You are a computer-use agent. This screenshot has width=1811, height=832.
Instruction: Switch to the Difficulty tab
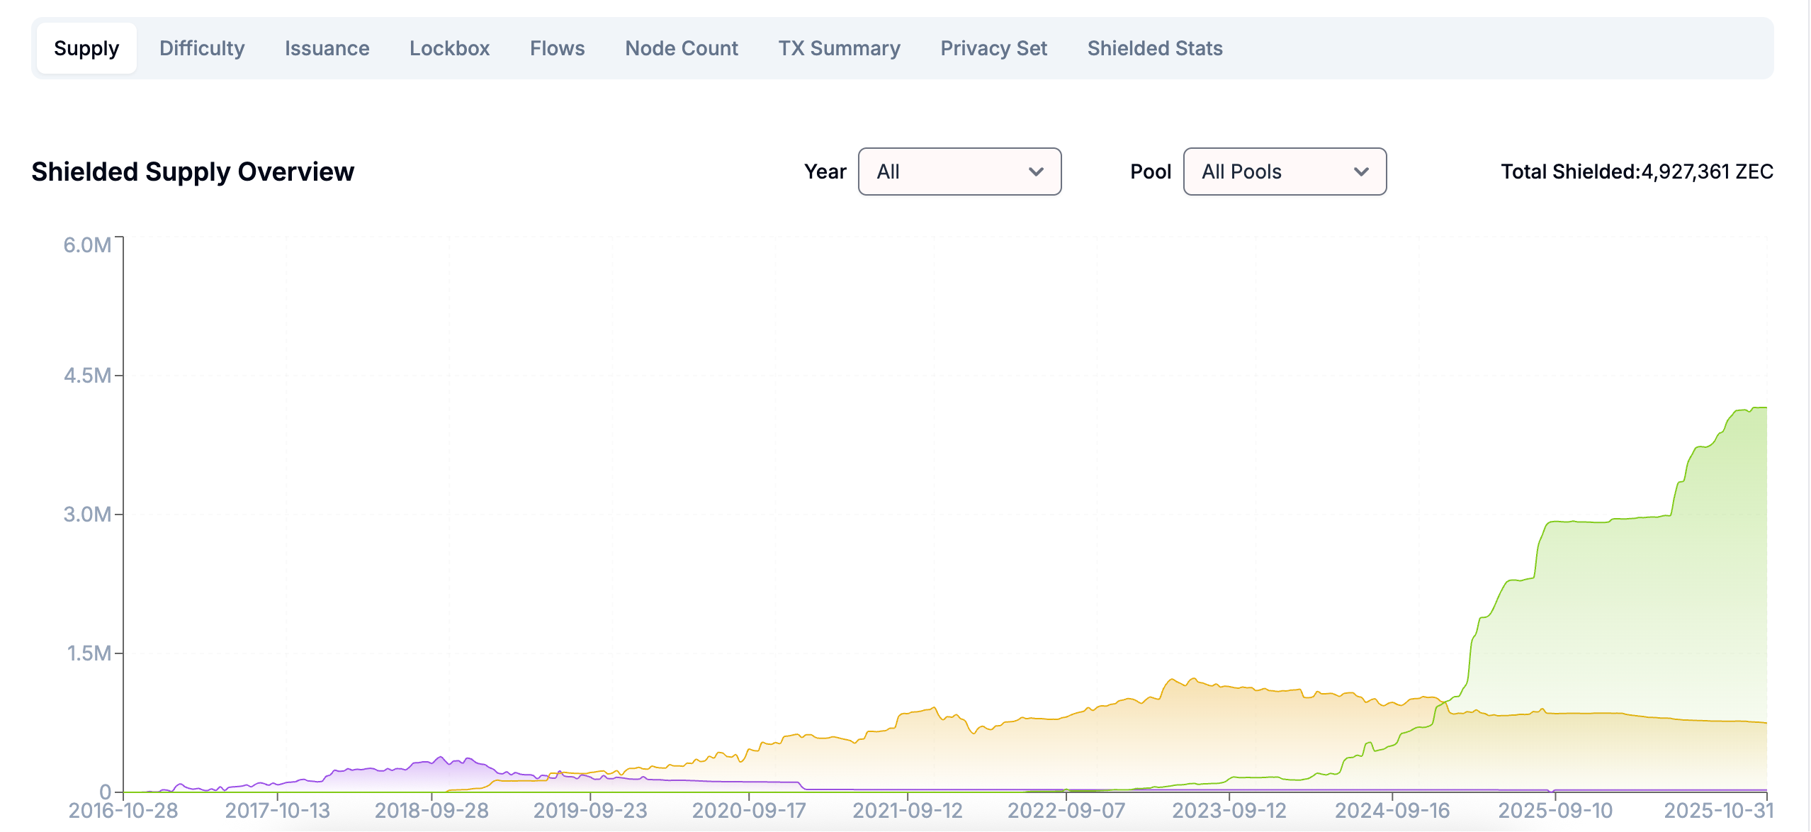point(201,48)
